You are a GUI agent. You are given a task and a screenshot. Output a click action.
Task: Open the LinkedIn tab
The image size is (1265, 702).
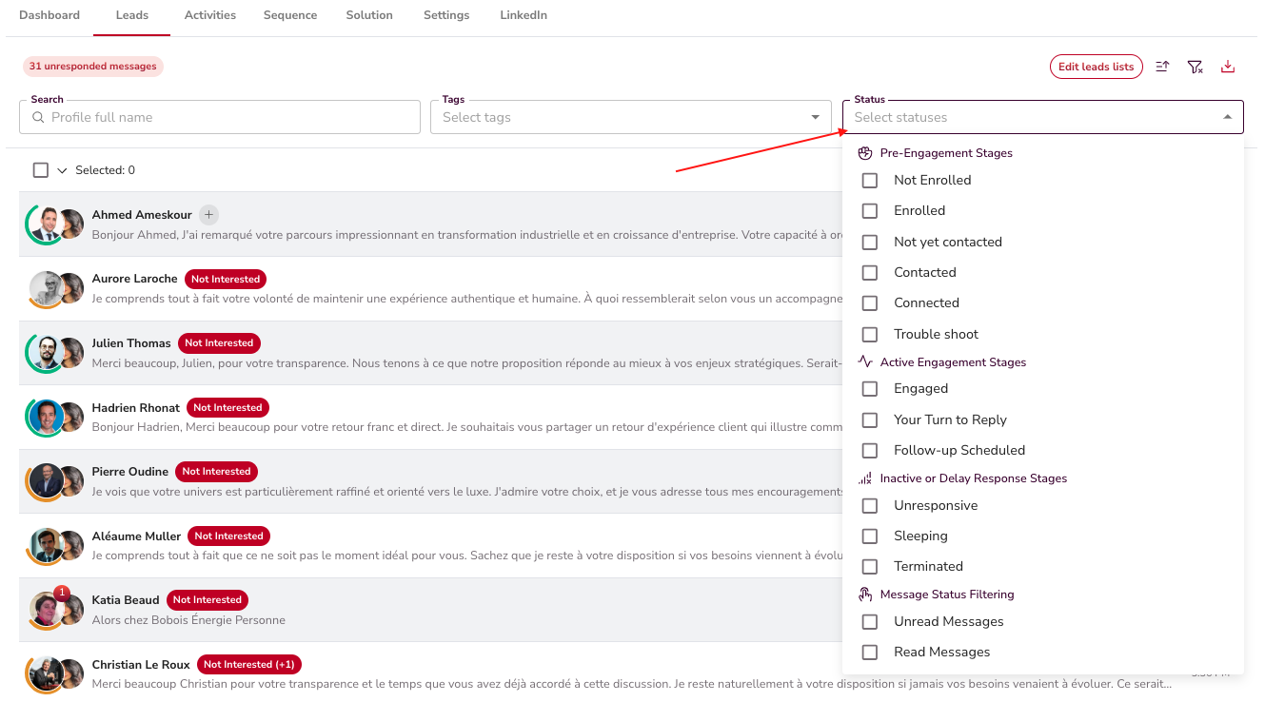tap(524, 15)
